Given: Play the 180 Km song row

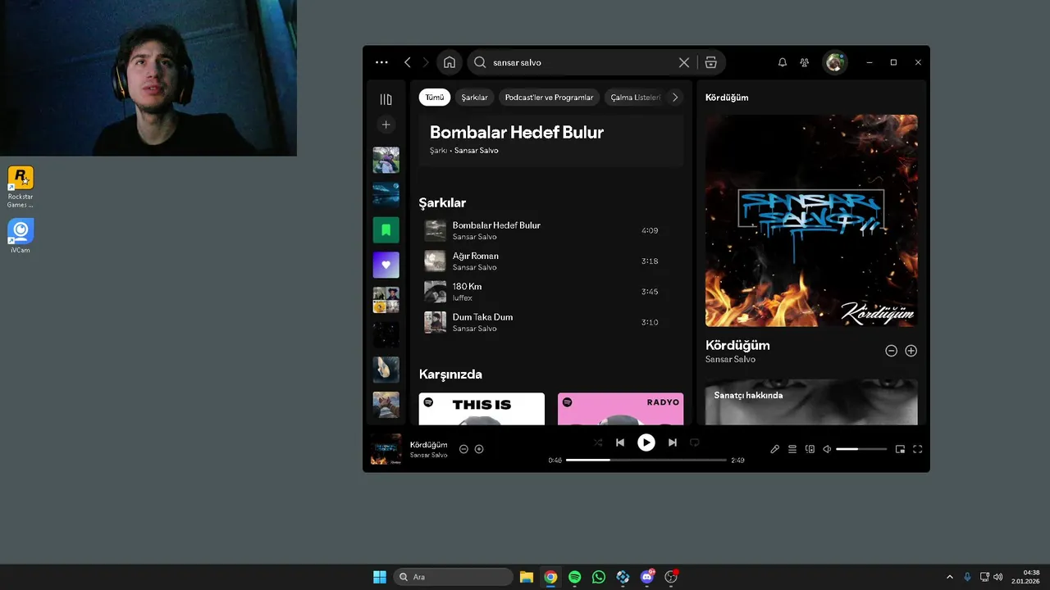Looking at the screenshot, I should (551, 292).
